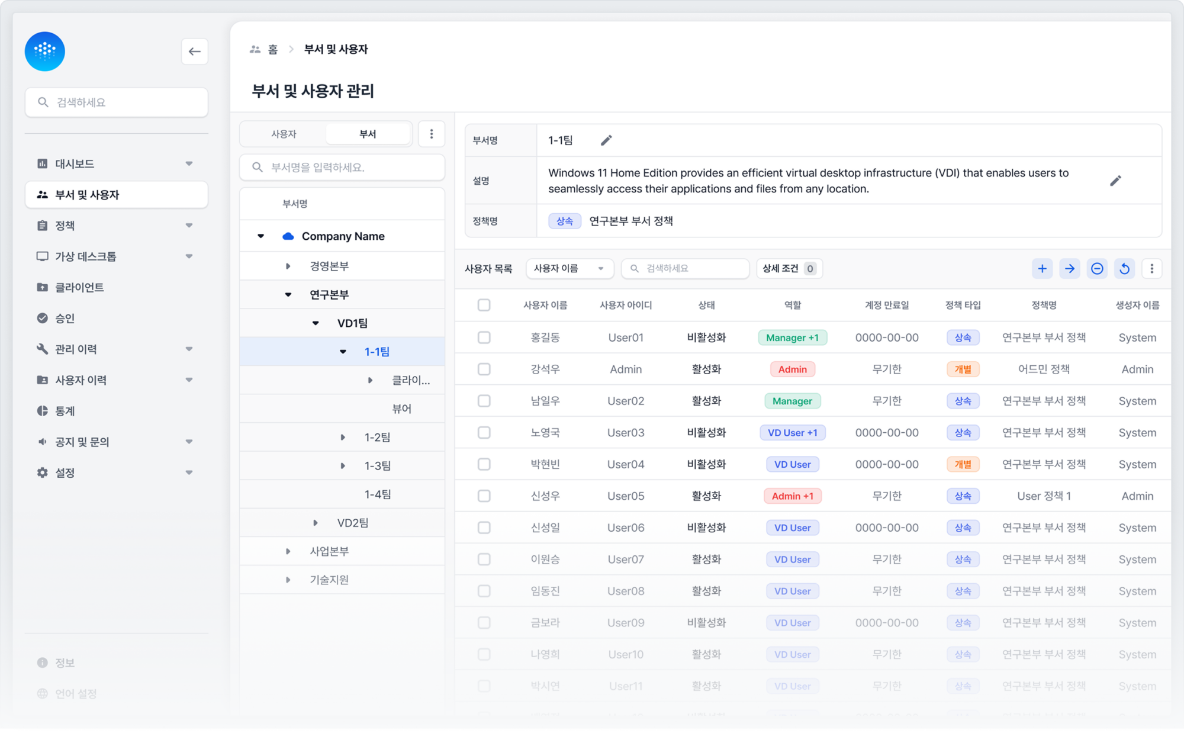Click pencil icon next to description text
Image resolution: width=1184 pixels, height=733 pixels.
click(x=1115, y=181)
